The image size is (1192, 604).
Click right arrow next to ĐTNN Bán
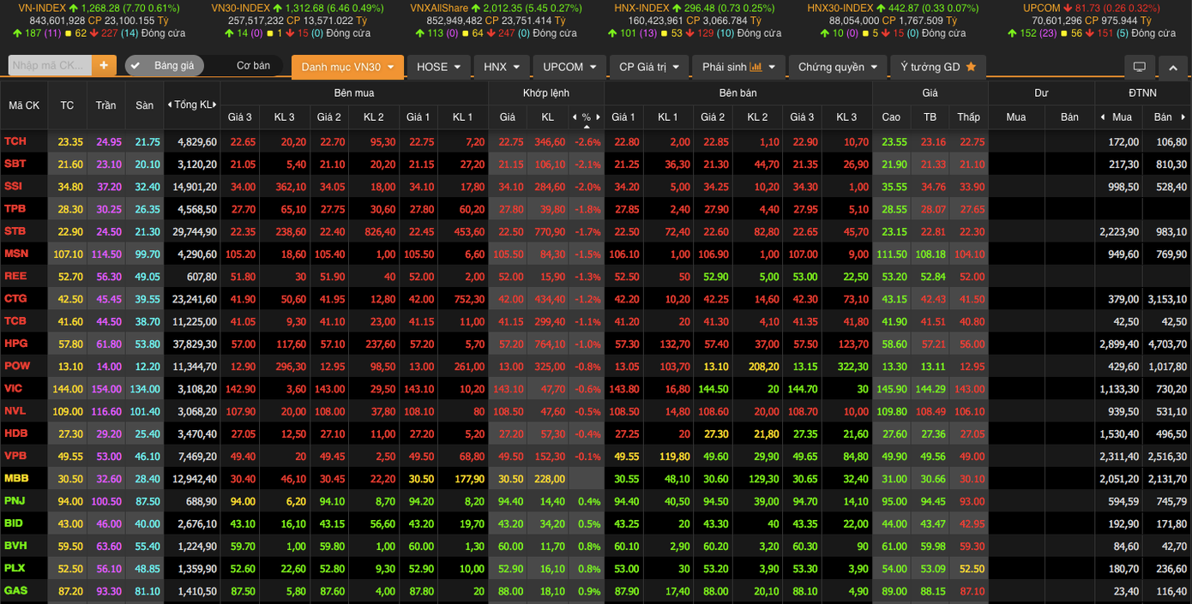1183,117
